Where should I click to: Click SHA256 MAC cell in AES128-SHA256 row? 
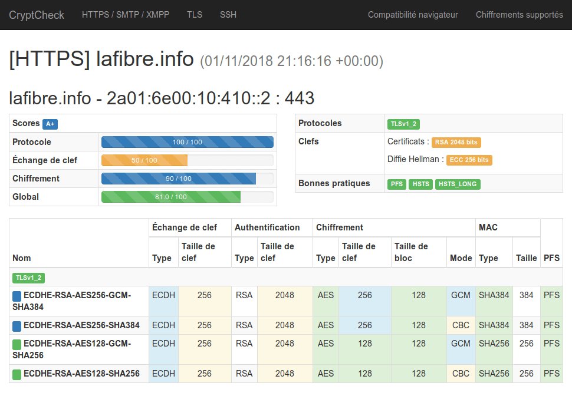click(494, 374)
